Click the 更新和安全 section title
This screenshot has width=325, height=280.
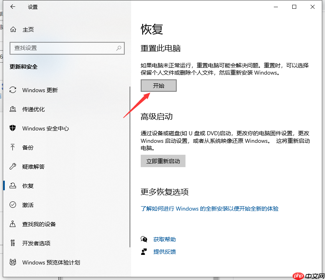point(24,67)
